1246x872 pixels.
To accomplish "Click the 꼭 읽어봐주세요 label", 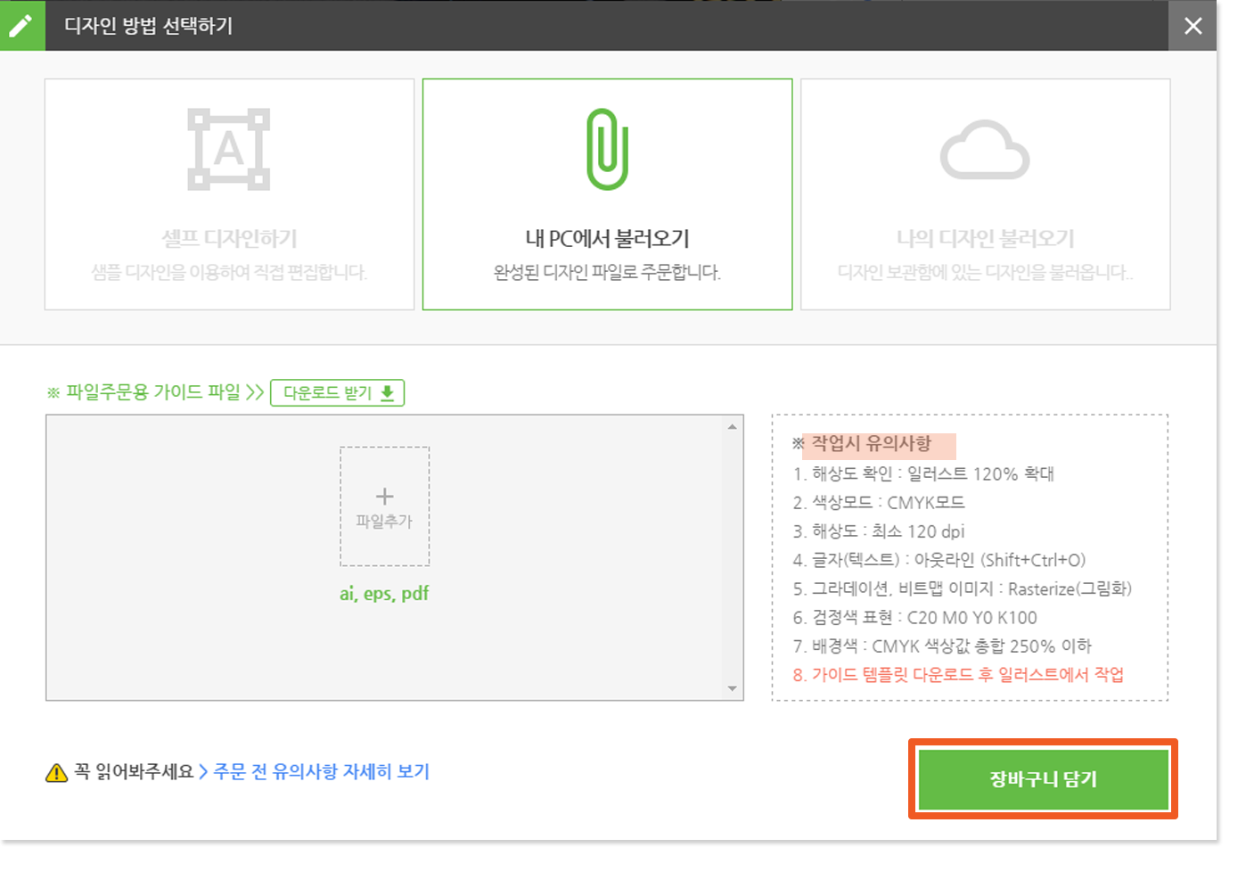I will pos(134,771).
